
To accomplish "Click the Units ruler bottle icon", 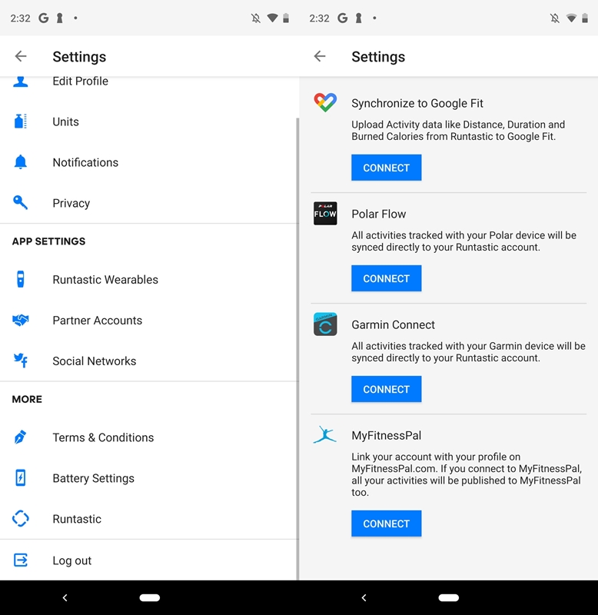I will (21, 121).
